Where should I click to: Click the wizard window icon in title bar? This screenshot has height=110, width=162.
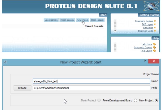click(x=5, y=62)
